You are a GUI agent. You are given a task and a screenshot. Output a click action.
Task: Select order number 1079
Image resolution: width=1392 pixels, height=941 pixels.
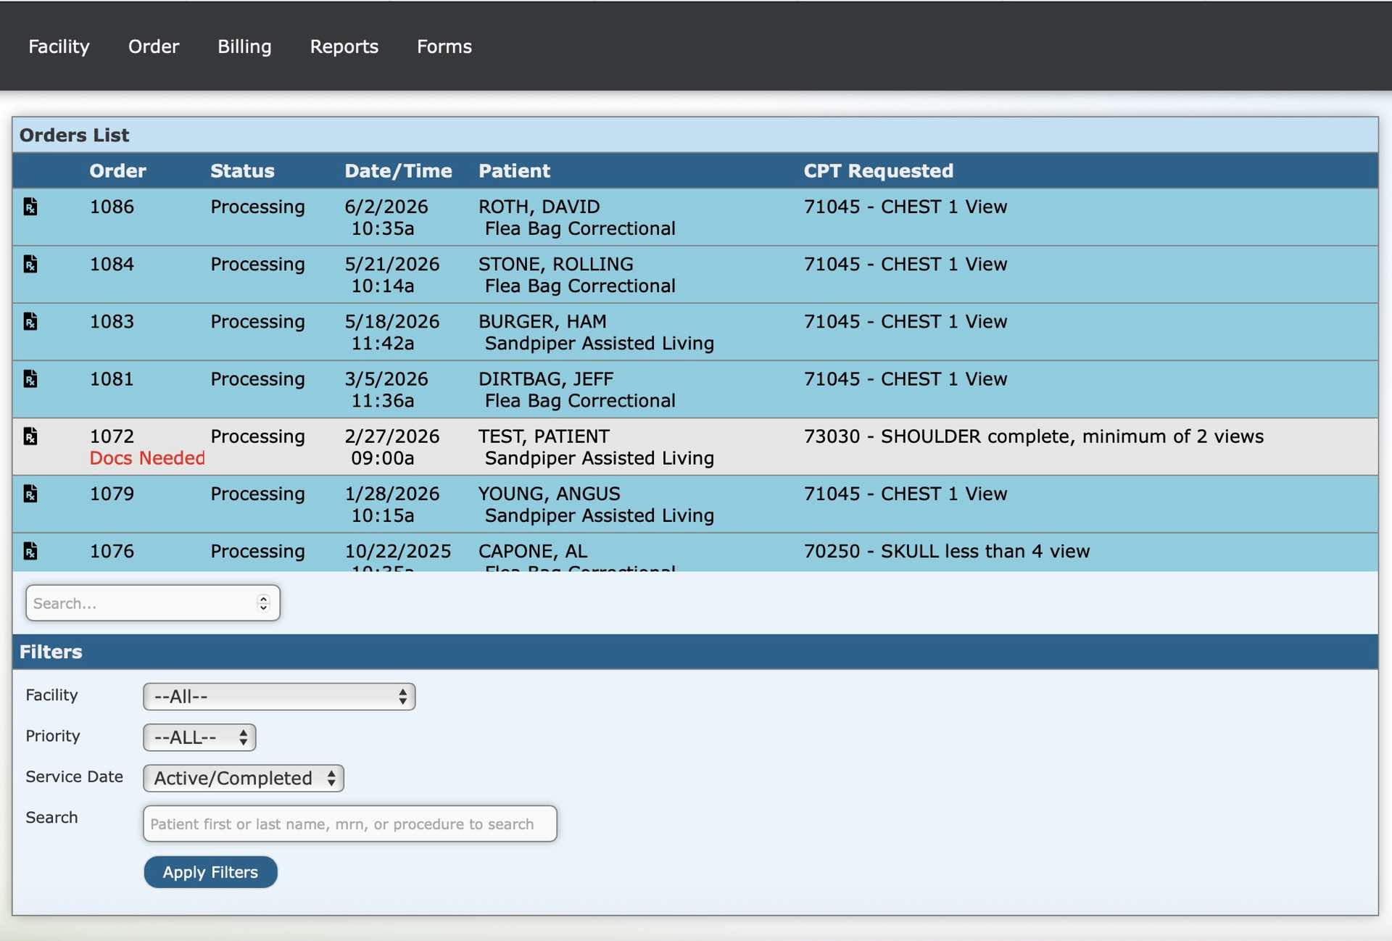tap(112, 494)
